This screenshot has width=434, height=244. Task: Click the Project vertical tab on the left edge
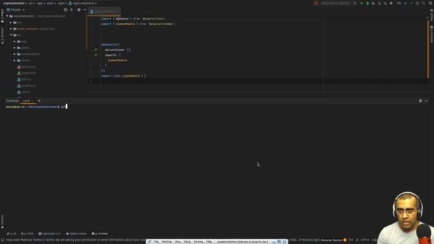point(2,15)
